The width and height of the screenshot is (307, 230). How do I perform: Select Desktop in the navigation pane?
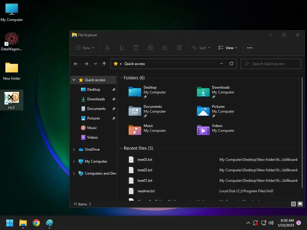94,89
